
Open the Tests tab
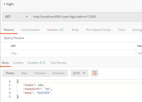[x=121, y=30]
